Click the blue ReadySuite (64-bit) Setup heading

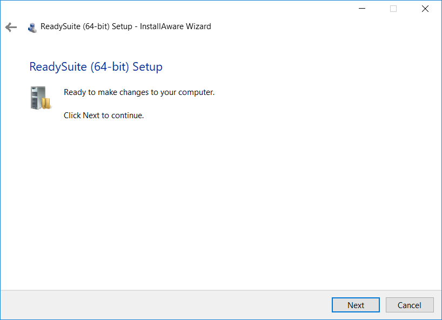[96, 67]
